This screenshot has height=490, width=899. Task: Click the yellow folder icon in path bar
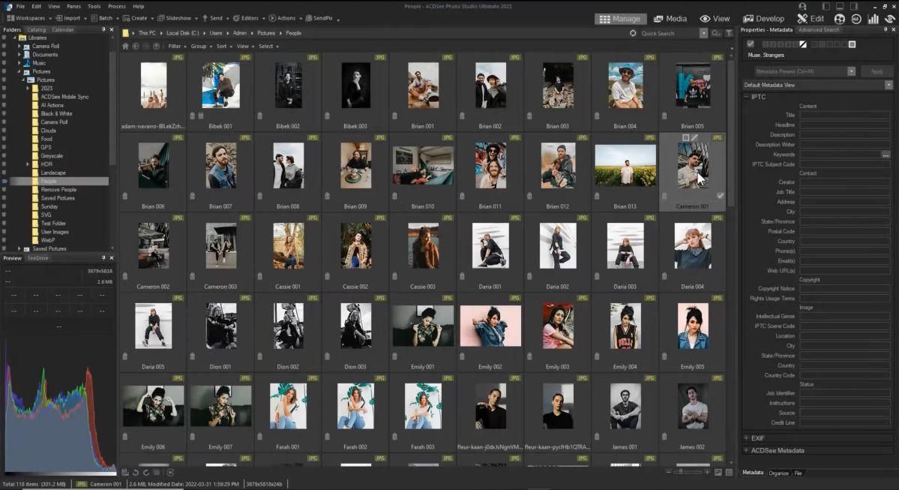(125, 33)
